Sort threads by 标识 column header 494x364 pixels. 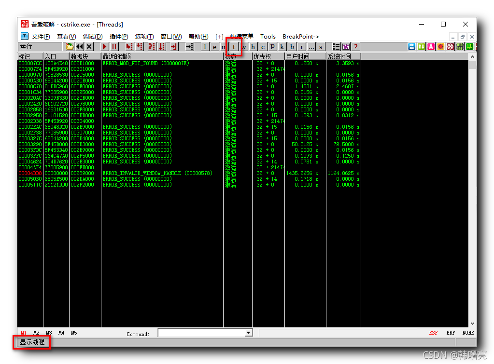(x=30, y=56)
